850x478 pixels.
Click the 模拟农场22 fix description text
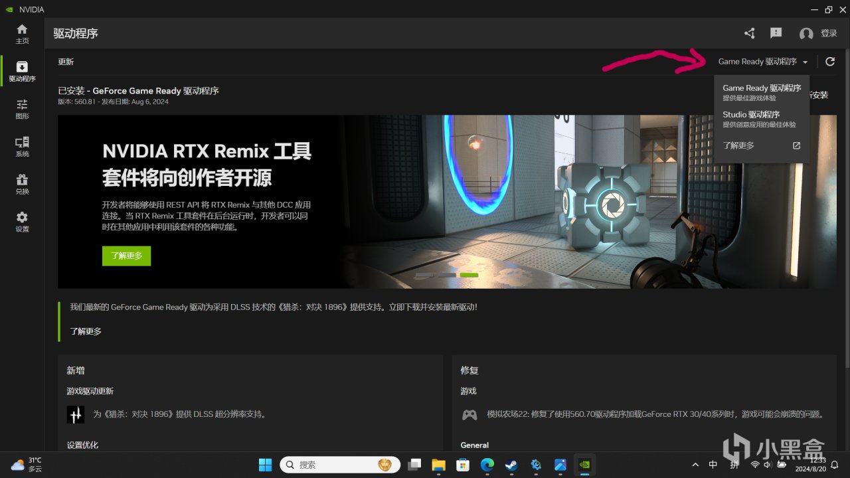point(655,414)
